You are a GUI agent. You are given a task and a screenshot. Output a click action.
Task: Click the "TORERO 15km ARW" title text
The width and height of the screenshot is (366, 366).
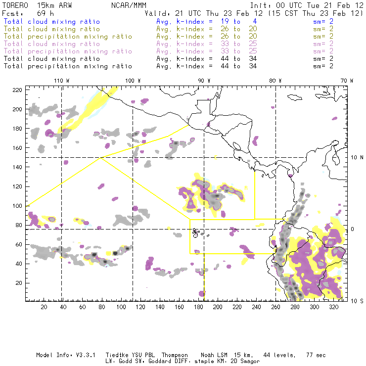click(x=37, y=5)
